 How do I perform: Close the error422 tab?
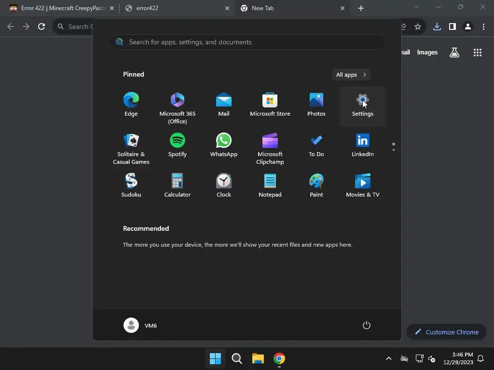coord(227,8)
